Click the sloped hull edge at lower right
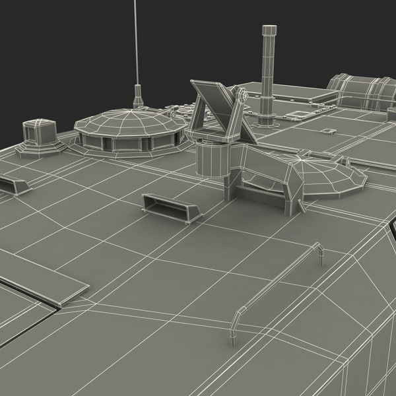Screen dimensions: 396x396 coord(356,310)
